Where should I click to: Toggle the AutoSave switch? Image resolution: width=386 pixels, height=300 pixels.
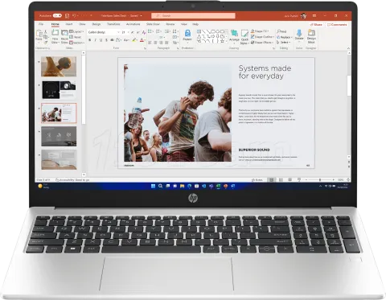coord(57,15)
